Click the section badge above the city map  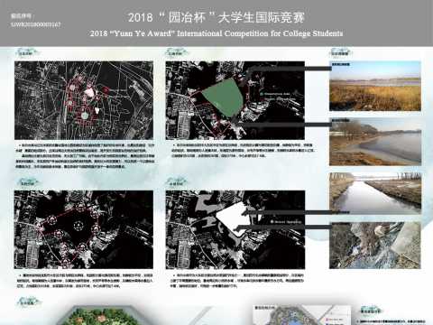tap(27, 52)
